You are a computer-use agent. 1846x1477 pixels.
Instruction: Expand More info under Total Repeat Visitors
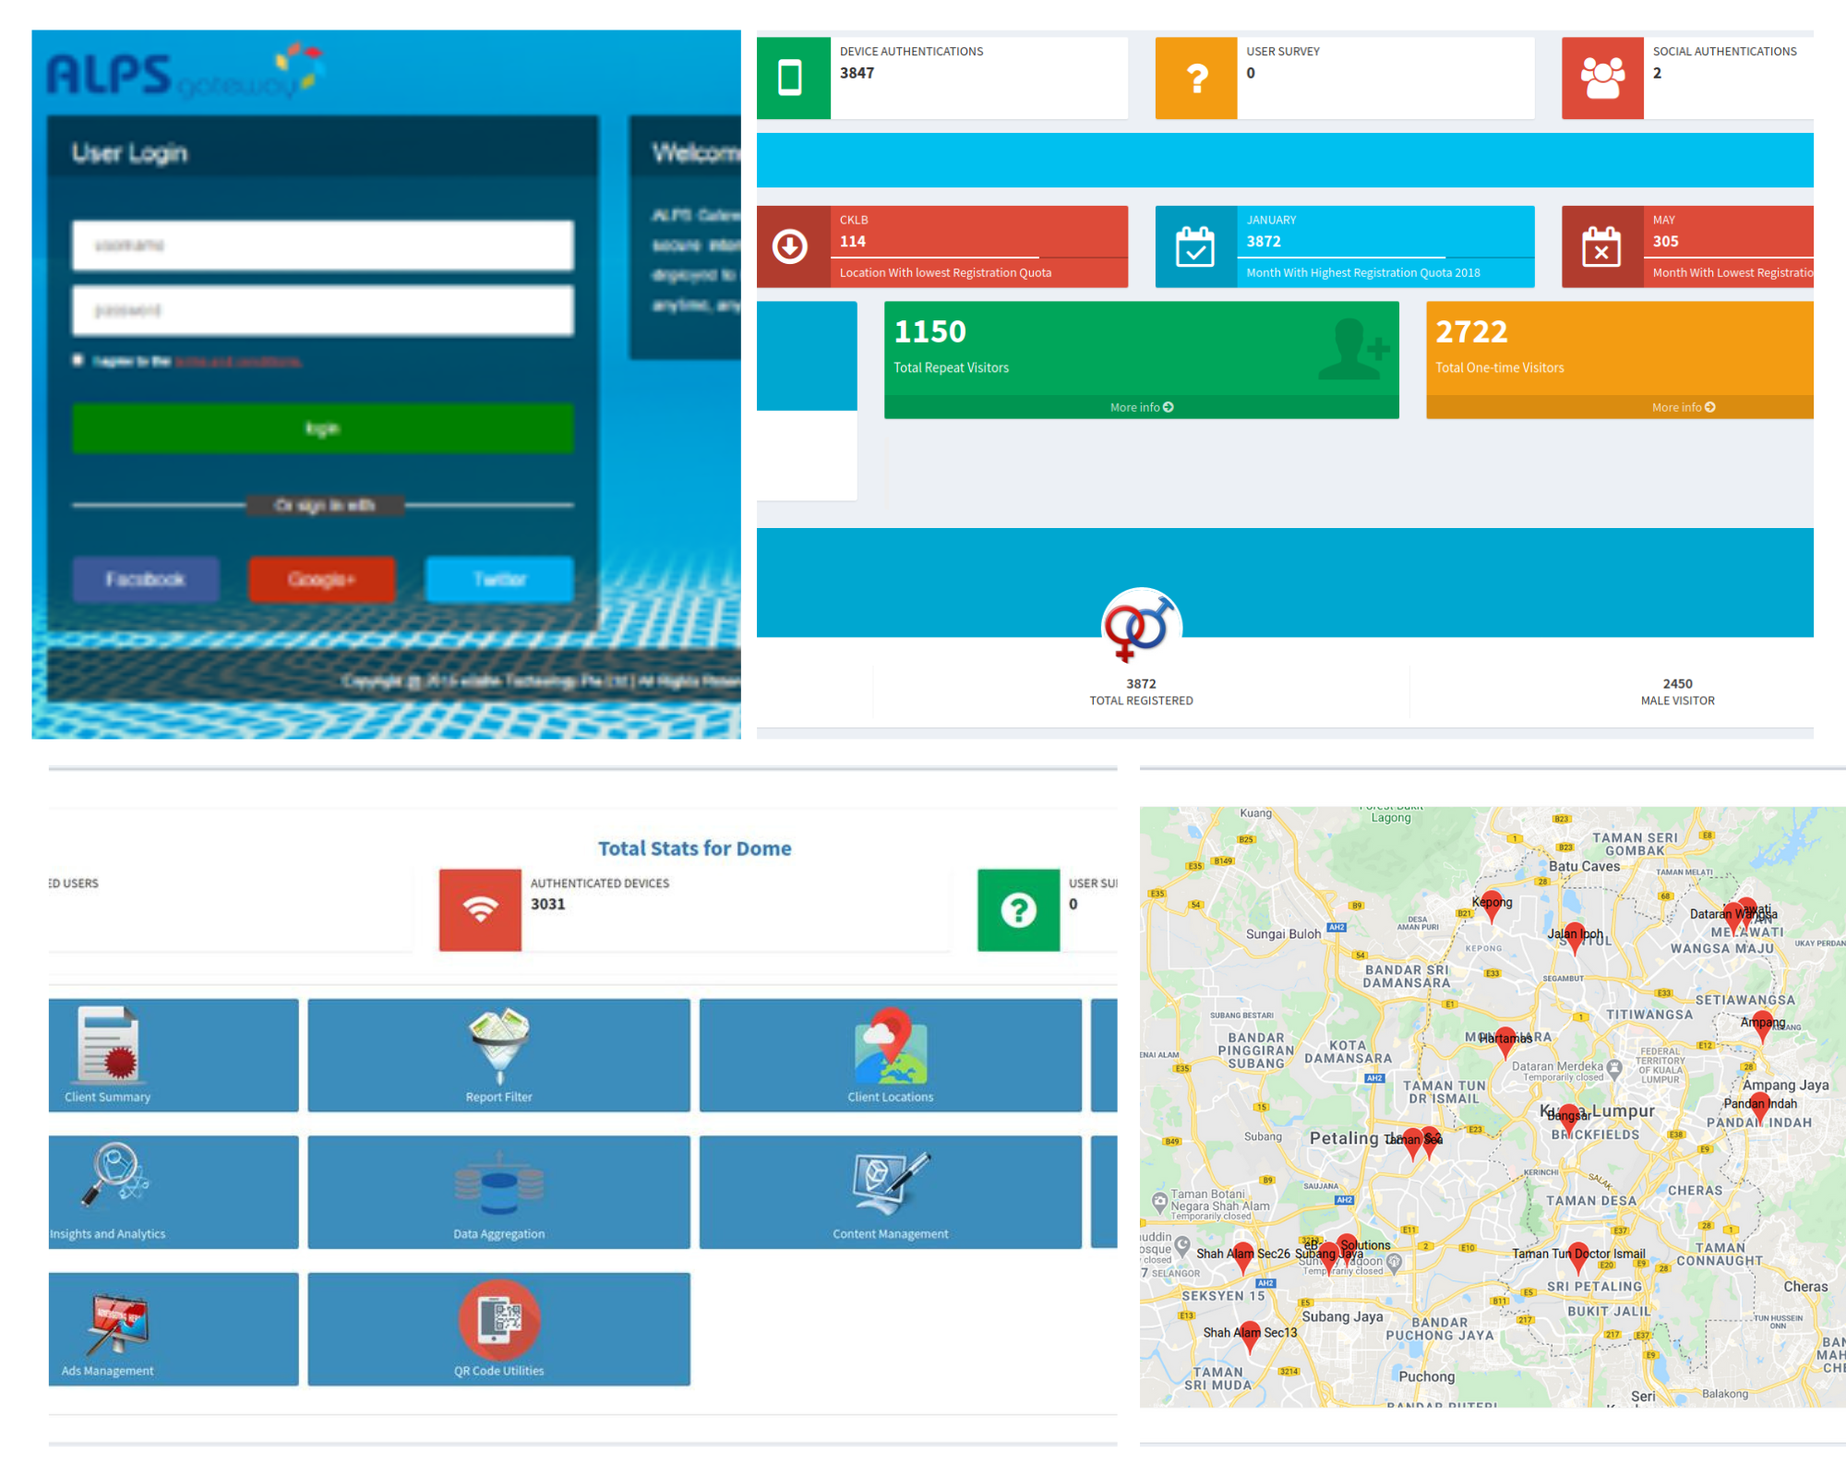[1141, 407]
